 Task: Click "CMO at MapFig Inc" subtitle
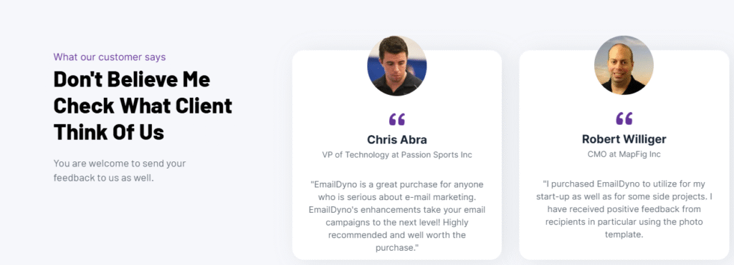point(624,154)
